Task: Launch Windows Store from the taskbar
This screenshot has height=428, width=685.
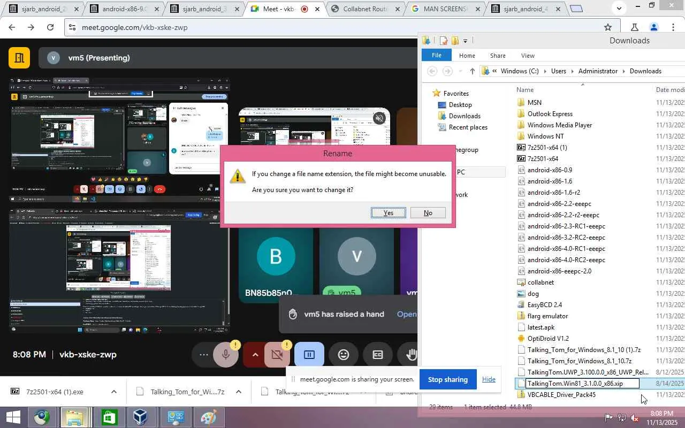Action: (x=109, y=417)
